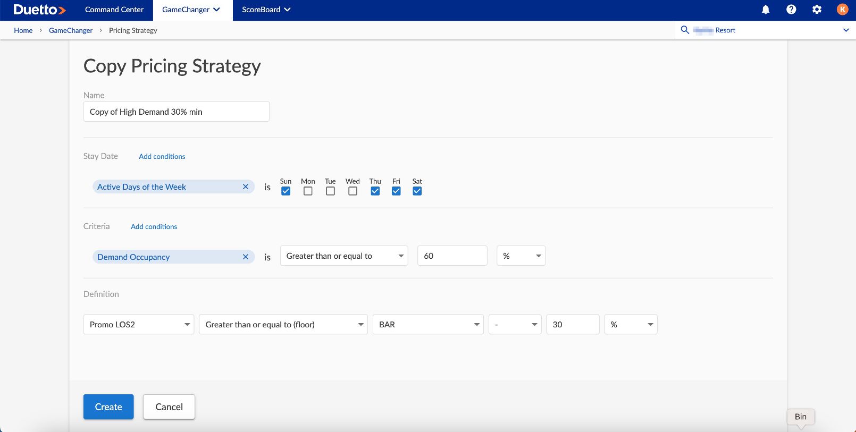
Task: Click Add conditions next to Criteria
Action: (x=154, y=227)
